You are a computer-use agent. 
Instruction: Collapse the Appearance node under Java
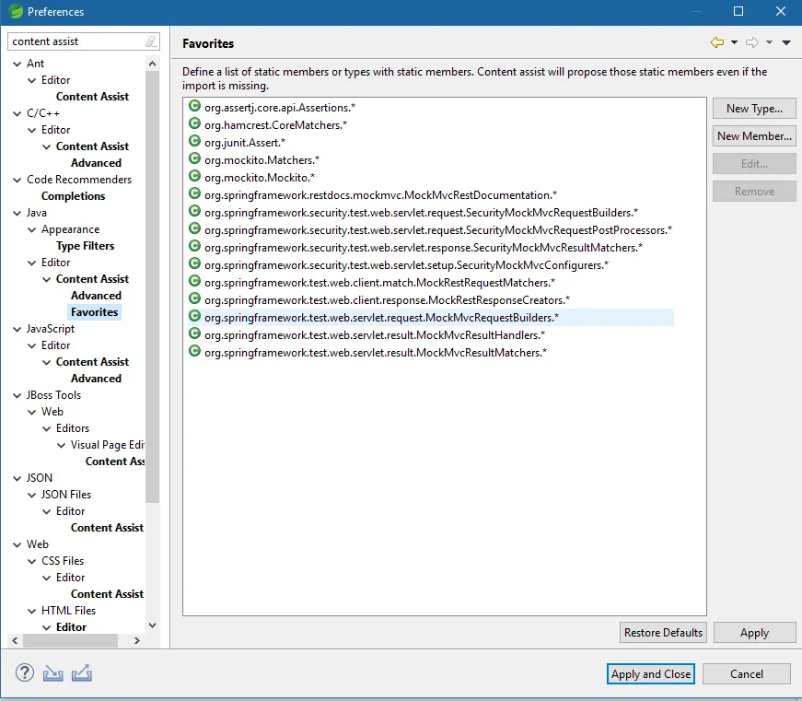click(31, 229)
